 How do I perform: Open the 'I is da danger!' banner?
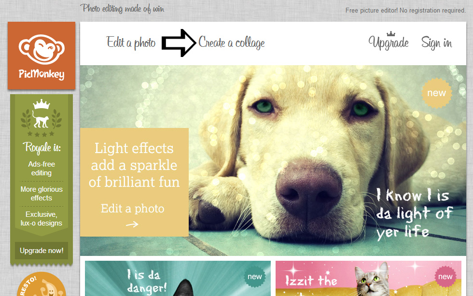(x=178, y=278)
